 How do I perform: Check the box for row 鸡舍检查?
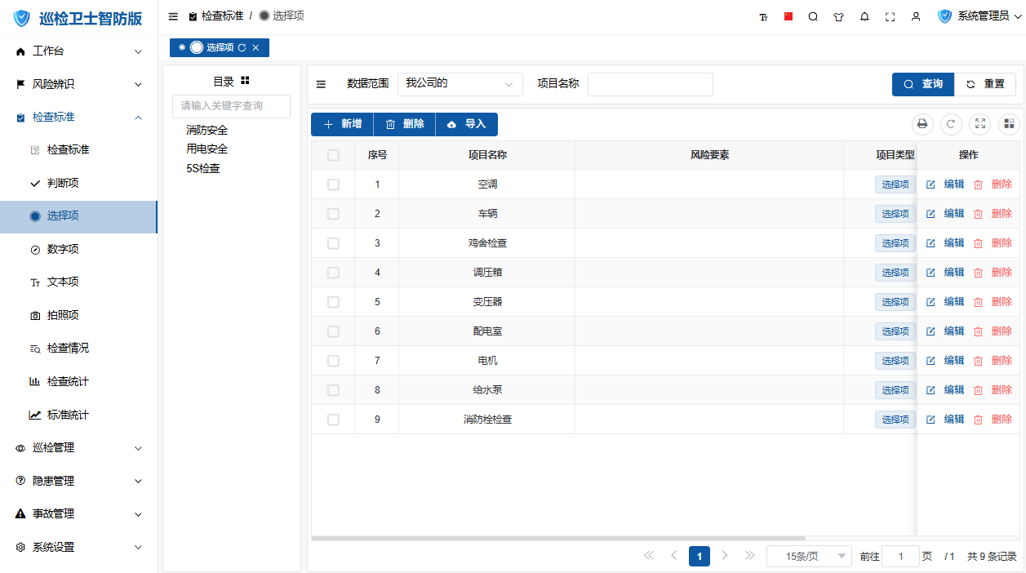333,243
